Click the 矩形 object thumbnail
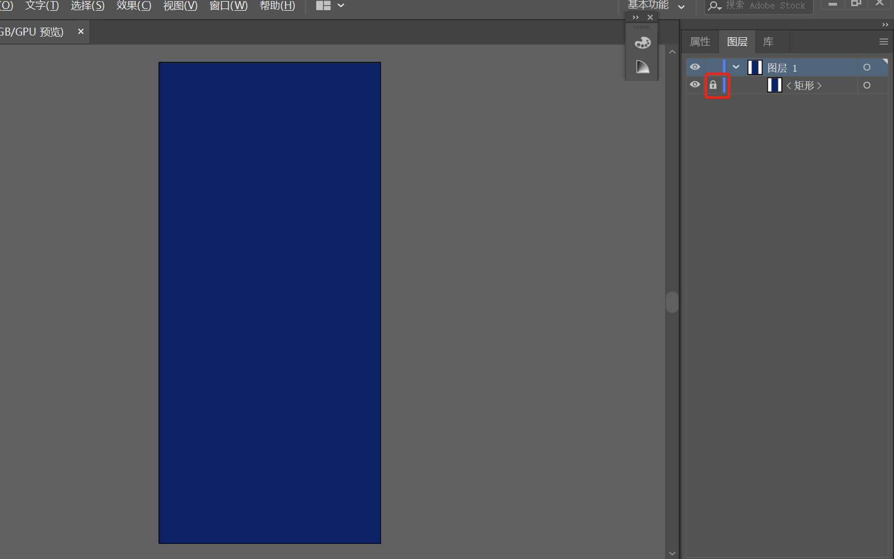The image size is (894, 559). (774, 85)
